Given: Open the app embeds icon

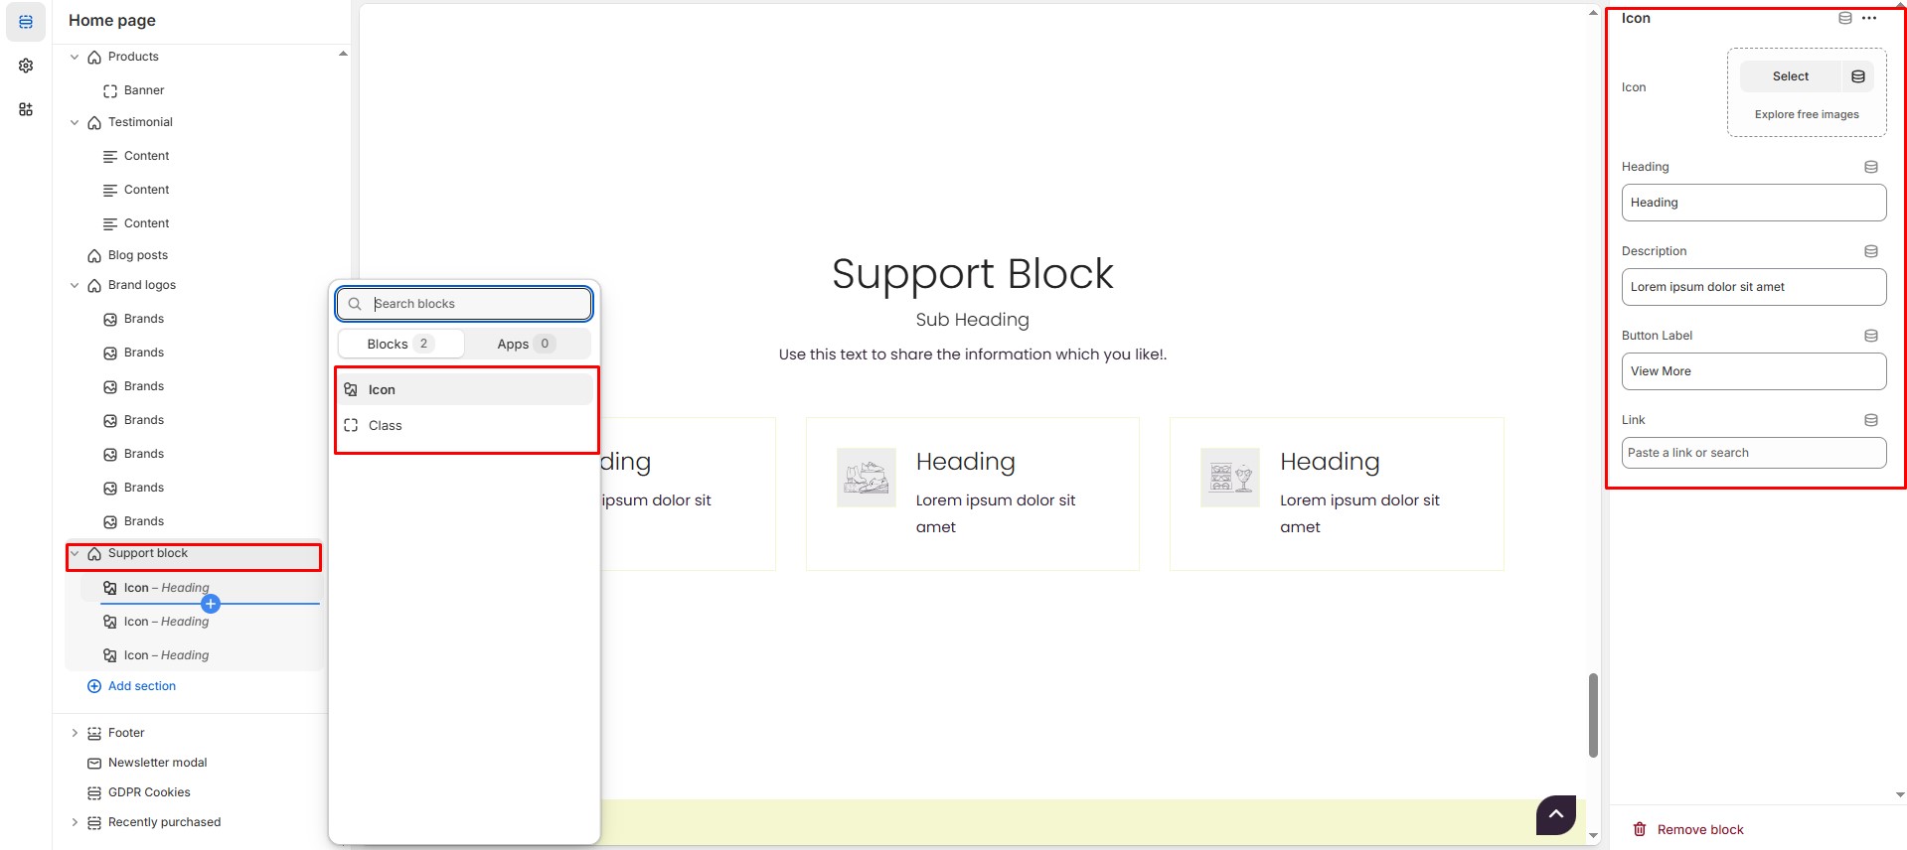Looking at the screenshot, I should [x=26, y=109].
